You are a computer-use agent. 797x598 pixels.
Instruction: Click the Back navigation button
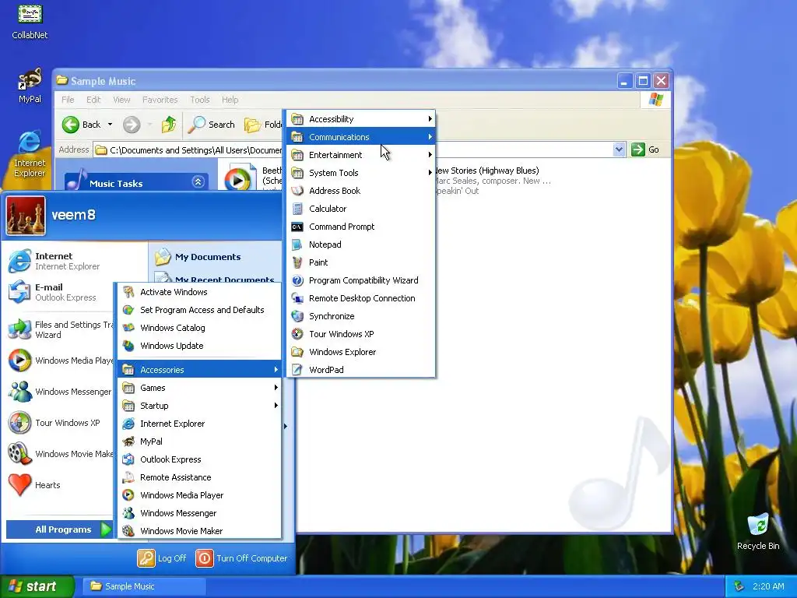click(83, 124)
